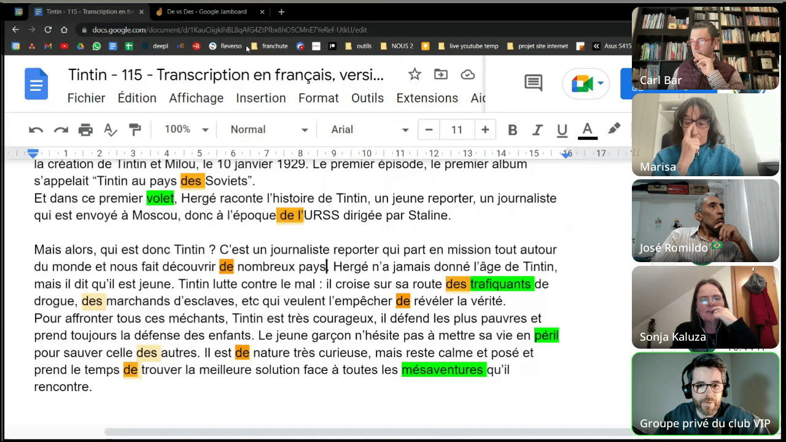Open the outils bookmark folder
Viewport: 786px width, 442px height.
(x=359, y=46)
